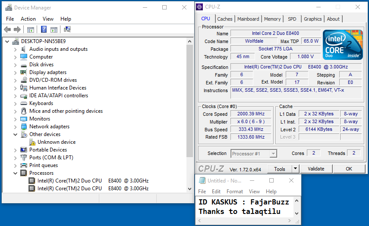Viewport: 369px width, 226px height.
Task: Click the Core Speed value 2000.39 MHz
Action: pos(251,114)
